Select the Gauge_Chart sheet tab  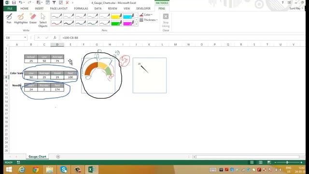[x=37, y=157]
